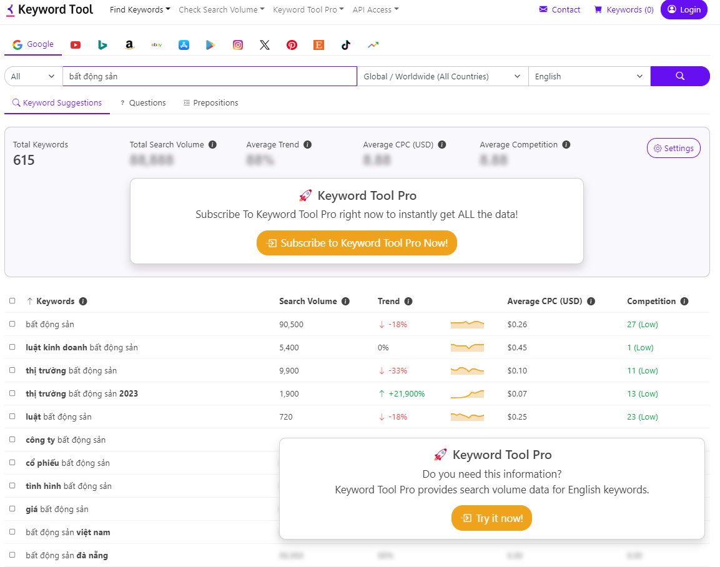The height and width of the screenshot is (567, 720).
Task: Switch to the Bing search icon
Action: (x=102, y=45)
